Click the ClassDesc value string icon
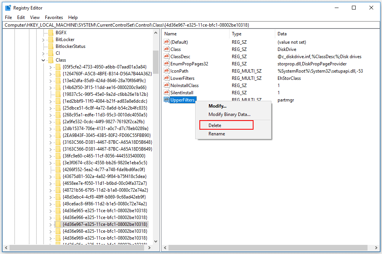Image resolution: width=382 pixels, height=254 pixels. [x=166, y=56]
